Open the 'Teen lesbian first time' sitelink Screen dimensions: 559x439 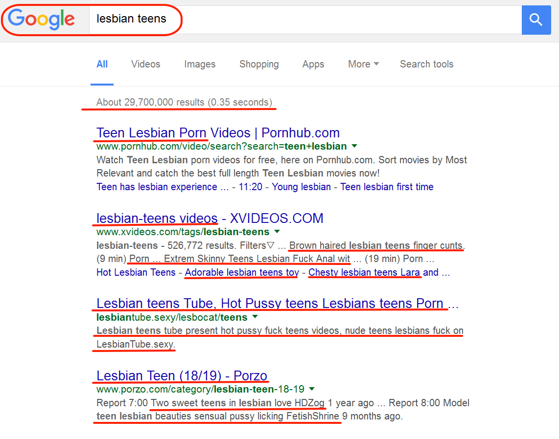(x=387, y=187)
